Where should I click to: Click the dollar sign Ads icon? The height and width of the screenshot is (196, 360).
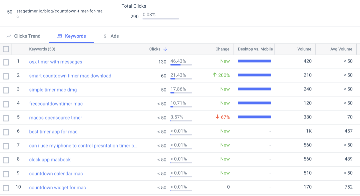[105, 36]
